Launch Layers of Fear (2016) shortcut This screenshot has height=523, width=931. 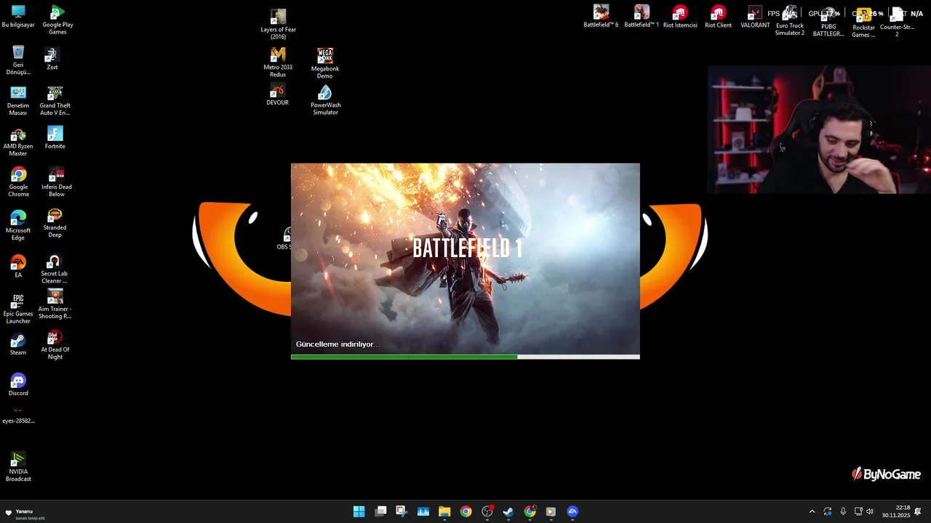tap(278, 24)
